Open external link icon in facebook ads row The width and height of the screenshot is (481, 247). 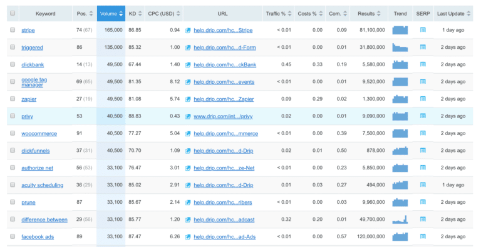[188, 237]
